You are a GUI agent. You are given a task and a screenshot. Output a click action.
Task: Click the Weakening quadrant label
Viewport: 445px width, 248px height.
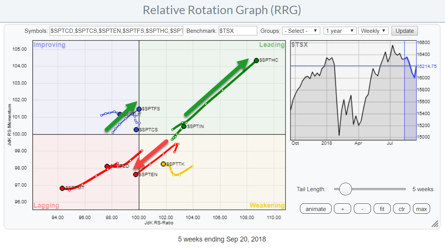pyautogui.click(x=267, y=205)
